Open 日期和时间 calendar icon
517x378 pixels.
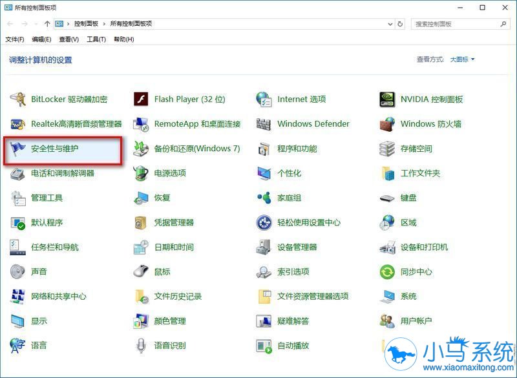pyautogui.click(x=141, y=247)
